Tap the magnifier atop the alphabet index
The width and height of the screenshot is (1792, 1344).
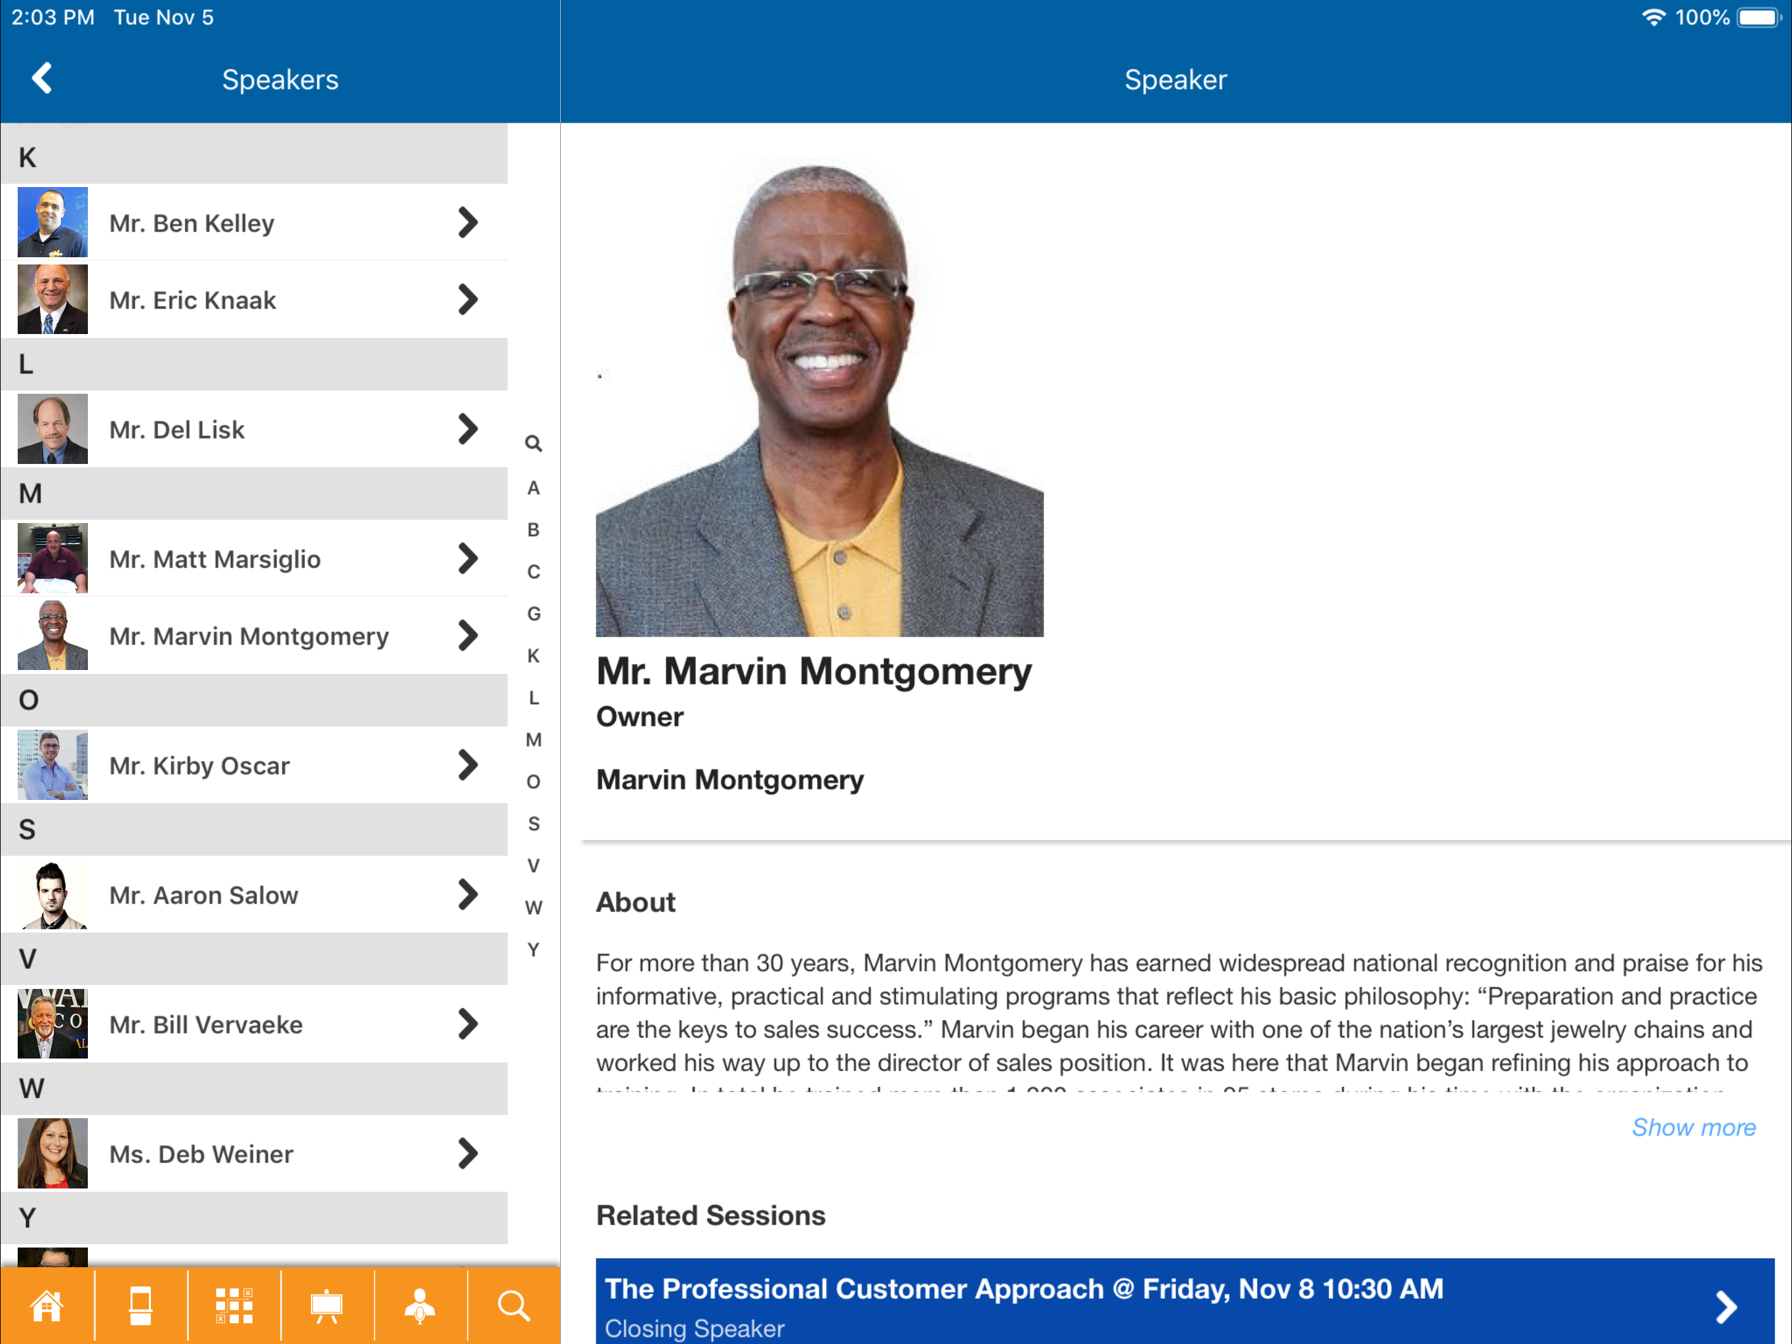(533, 444)
